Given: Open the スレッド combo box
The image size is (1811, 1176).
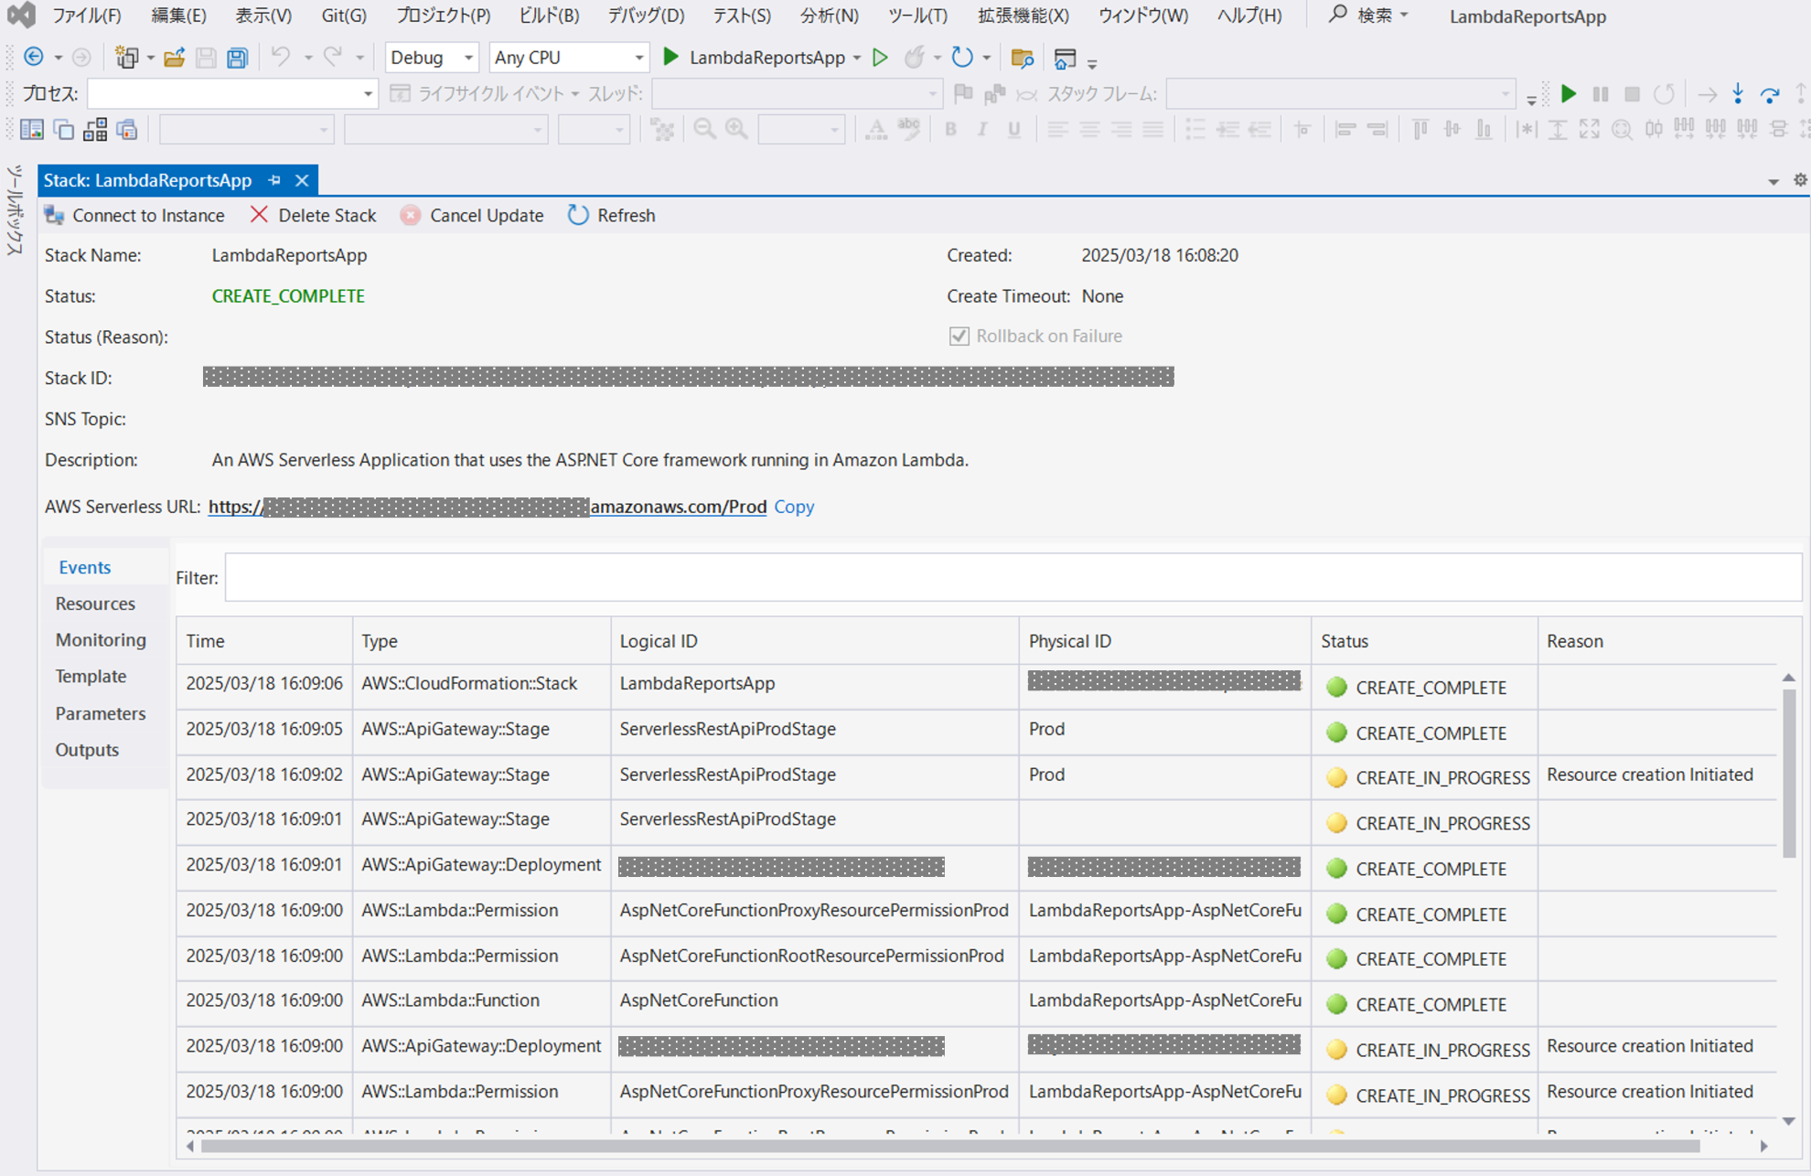Looking at the screenshot, I should [797, 93].
